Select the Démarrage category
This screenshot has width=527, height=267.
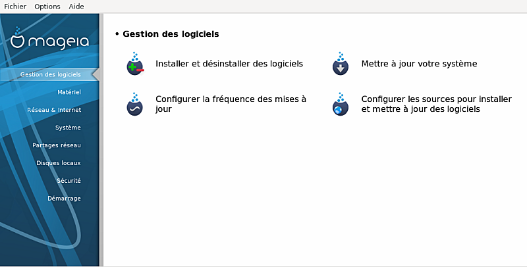(x=64, y=198)
